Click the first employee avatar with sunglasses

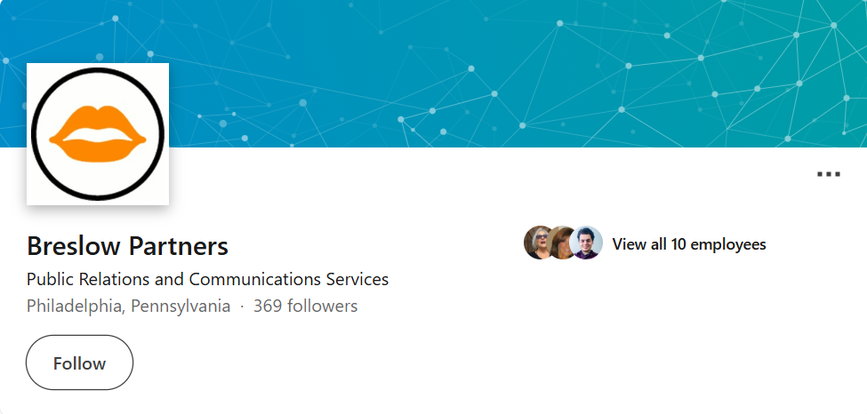(x=538, y=243)
